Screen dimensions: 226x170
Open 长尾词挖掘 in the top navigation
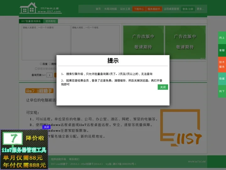coord(110,9)
